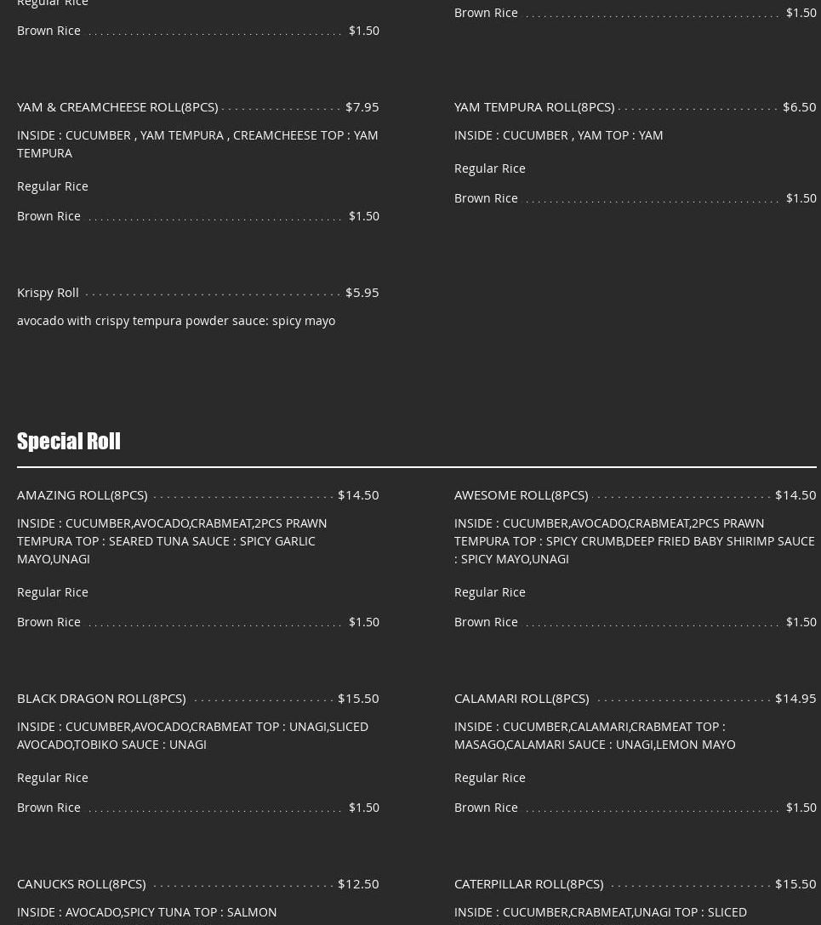Select Brown Rice for Calamari Roll

click(x=486, y=807)
